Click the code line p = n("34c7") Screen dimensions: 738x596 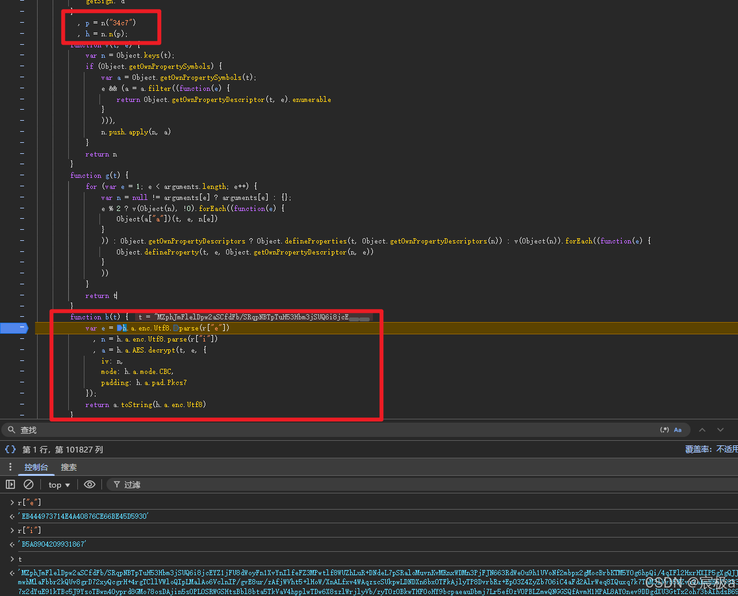(107, 23)
